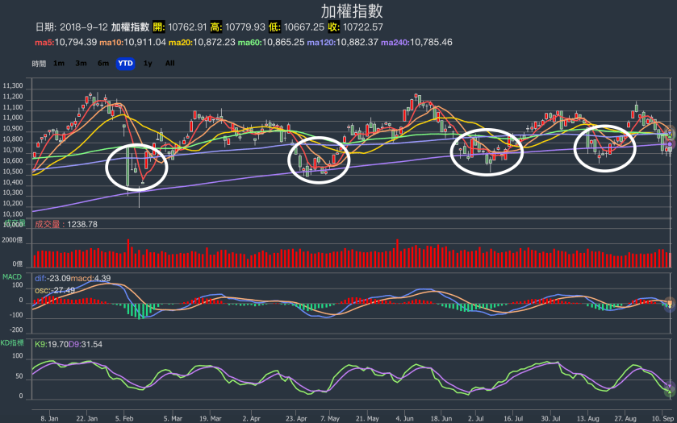Screen dimensions: 677x423
Task: Show All time range data
Action: (169, 63)
